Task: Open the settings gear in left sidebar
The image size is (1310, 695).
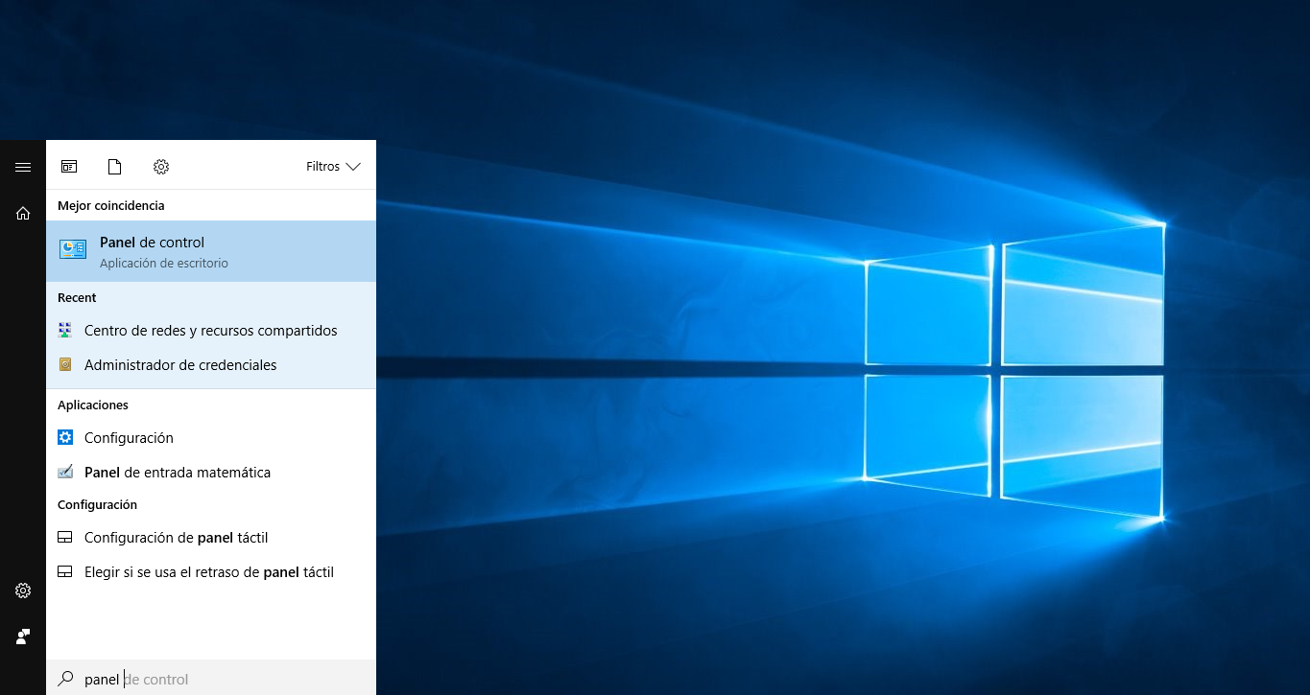Action: [x=23, y=591]
